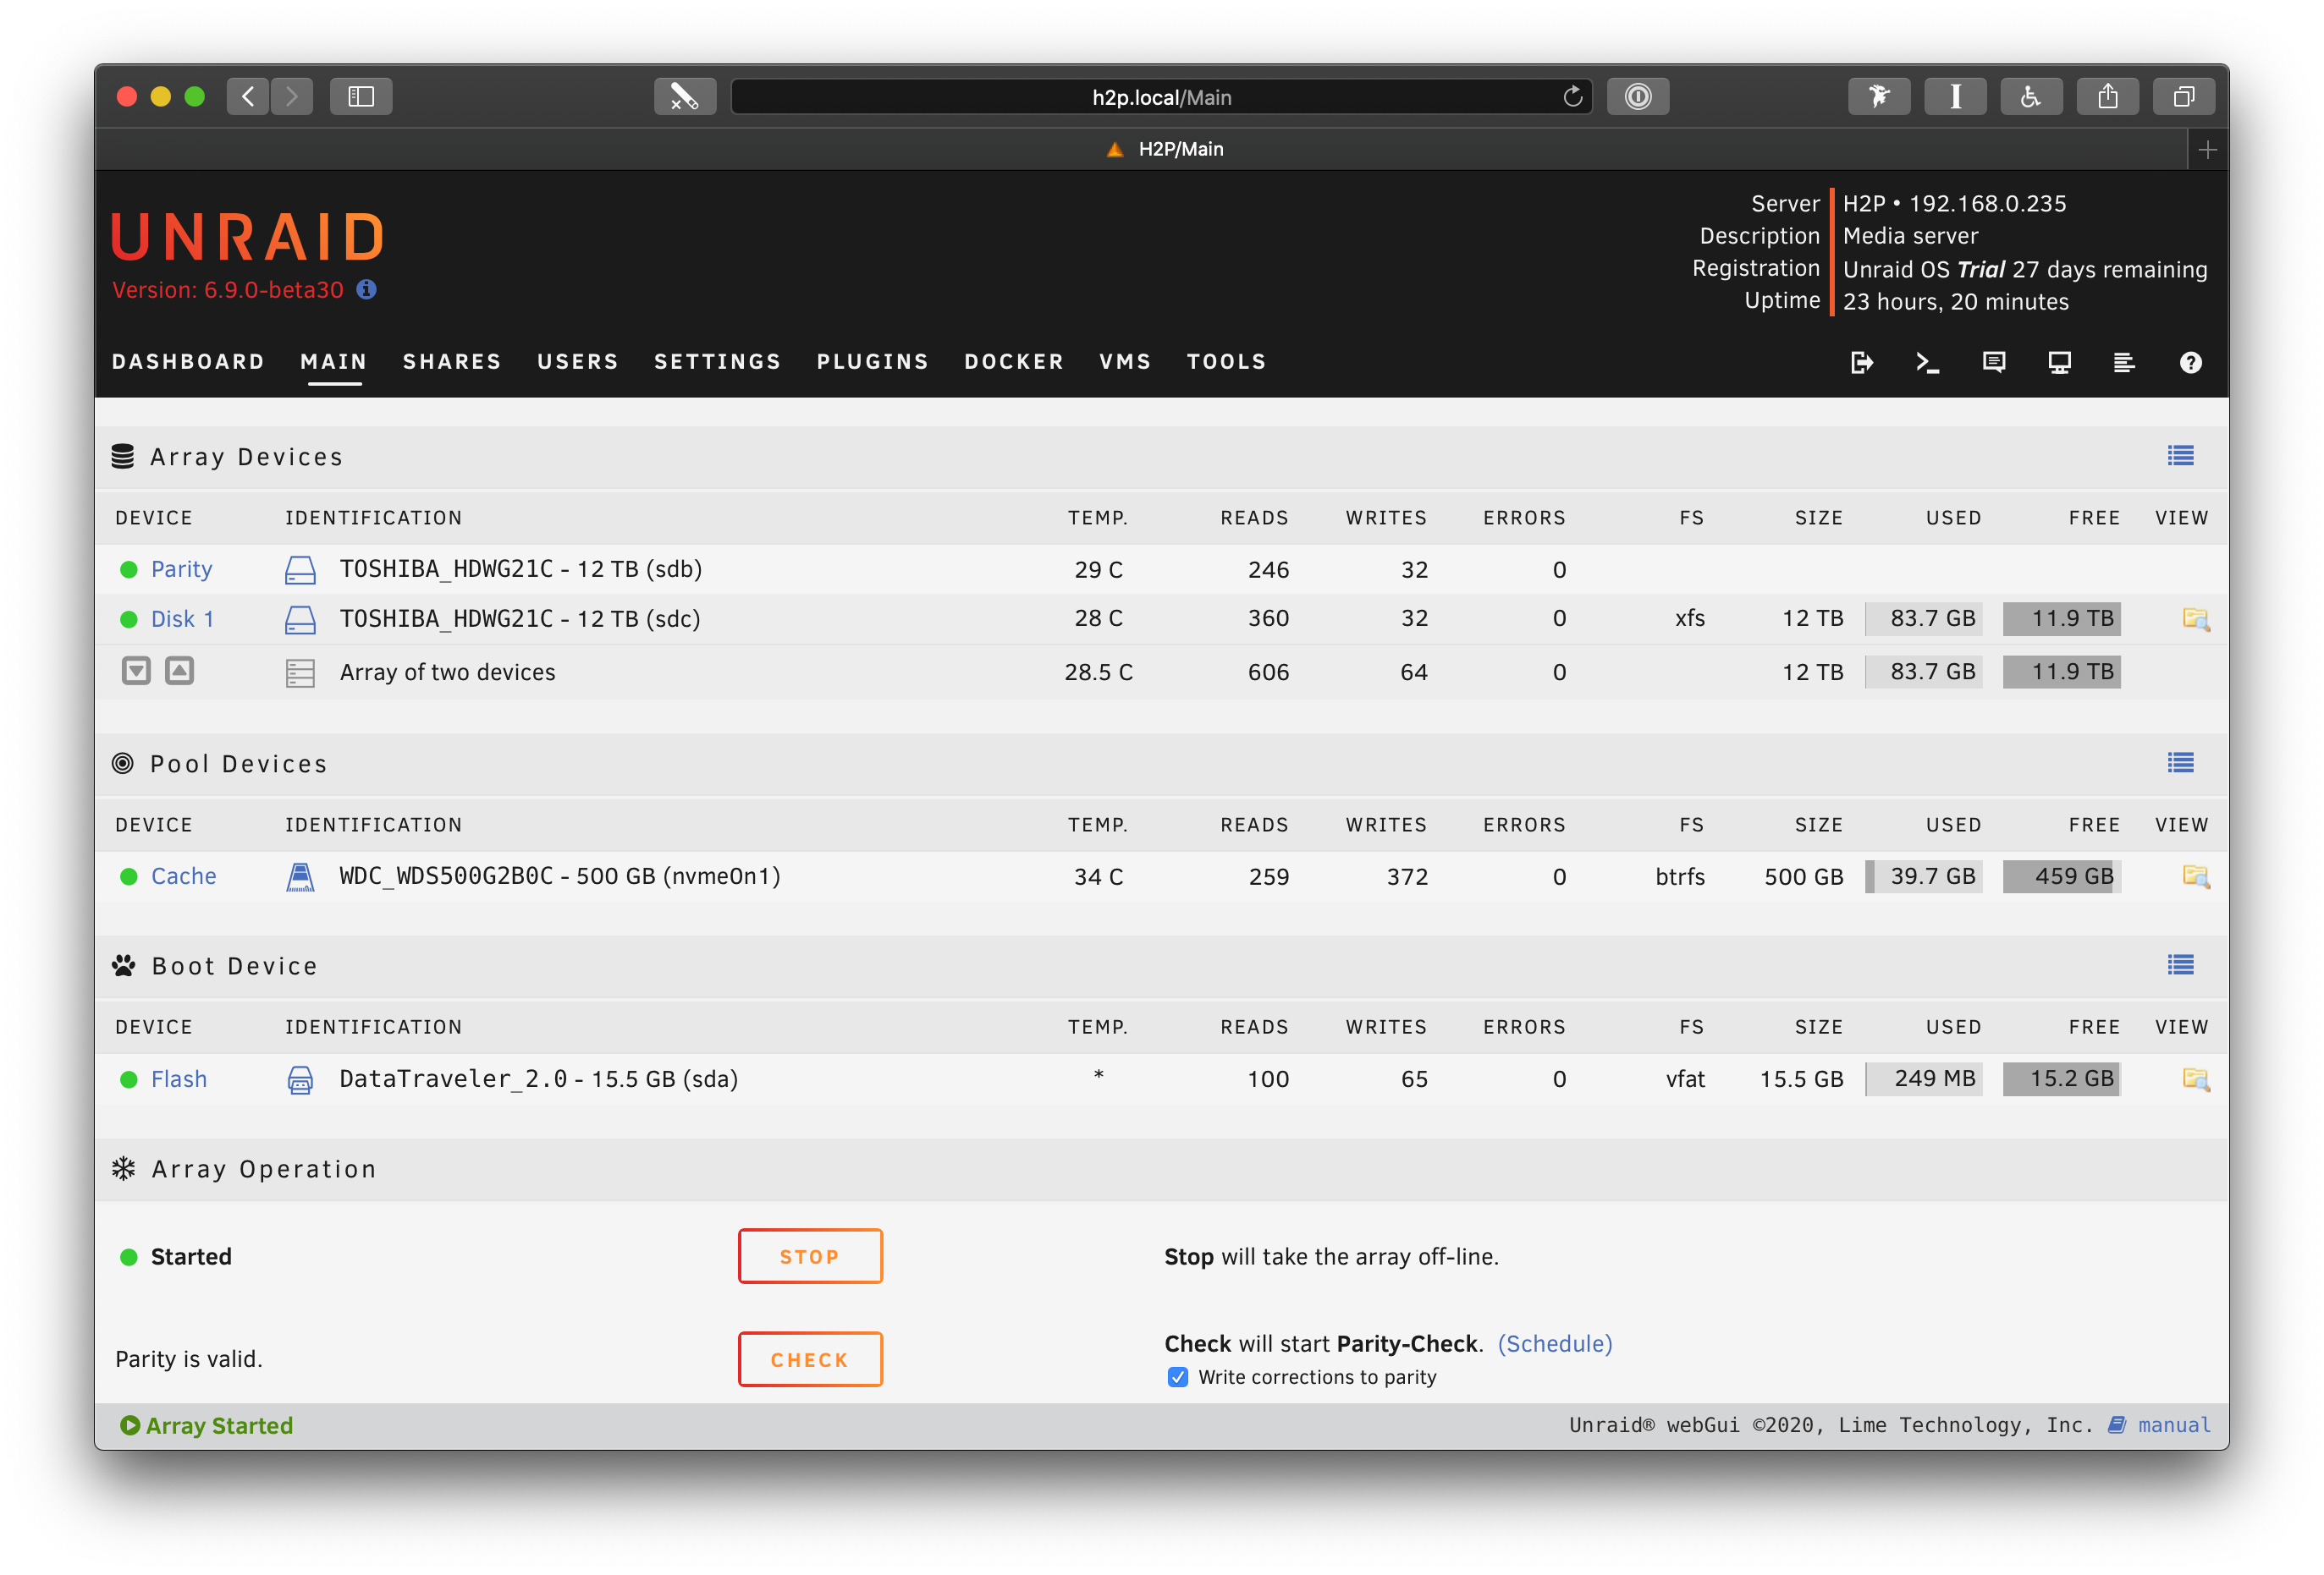
Task: Click the TOSHIBA_HDWG21C (sdb) identification text
Action: 520,569
